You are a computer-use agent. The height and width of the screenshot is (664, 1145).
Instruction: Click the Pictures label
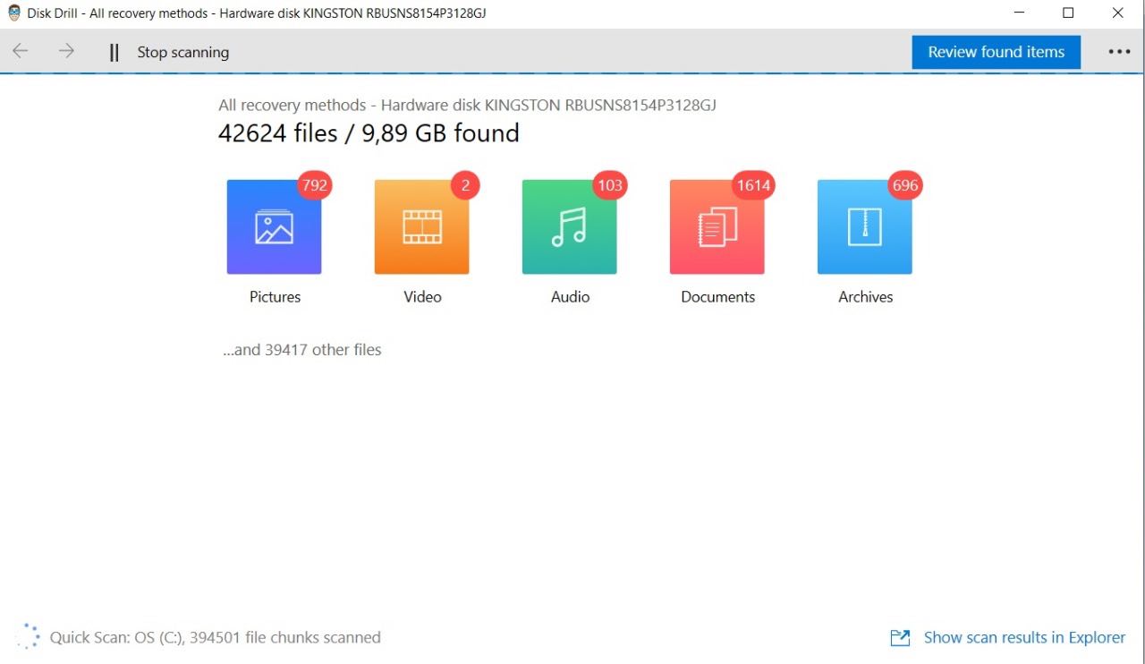coord(275,297)
